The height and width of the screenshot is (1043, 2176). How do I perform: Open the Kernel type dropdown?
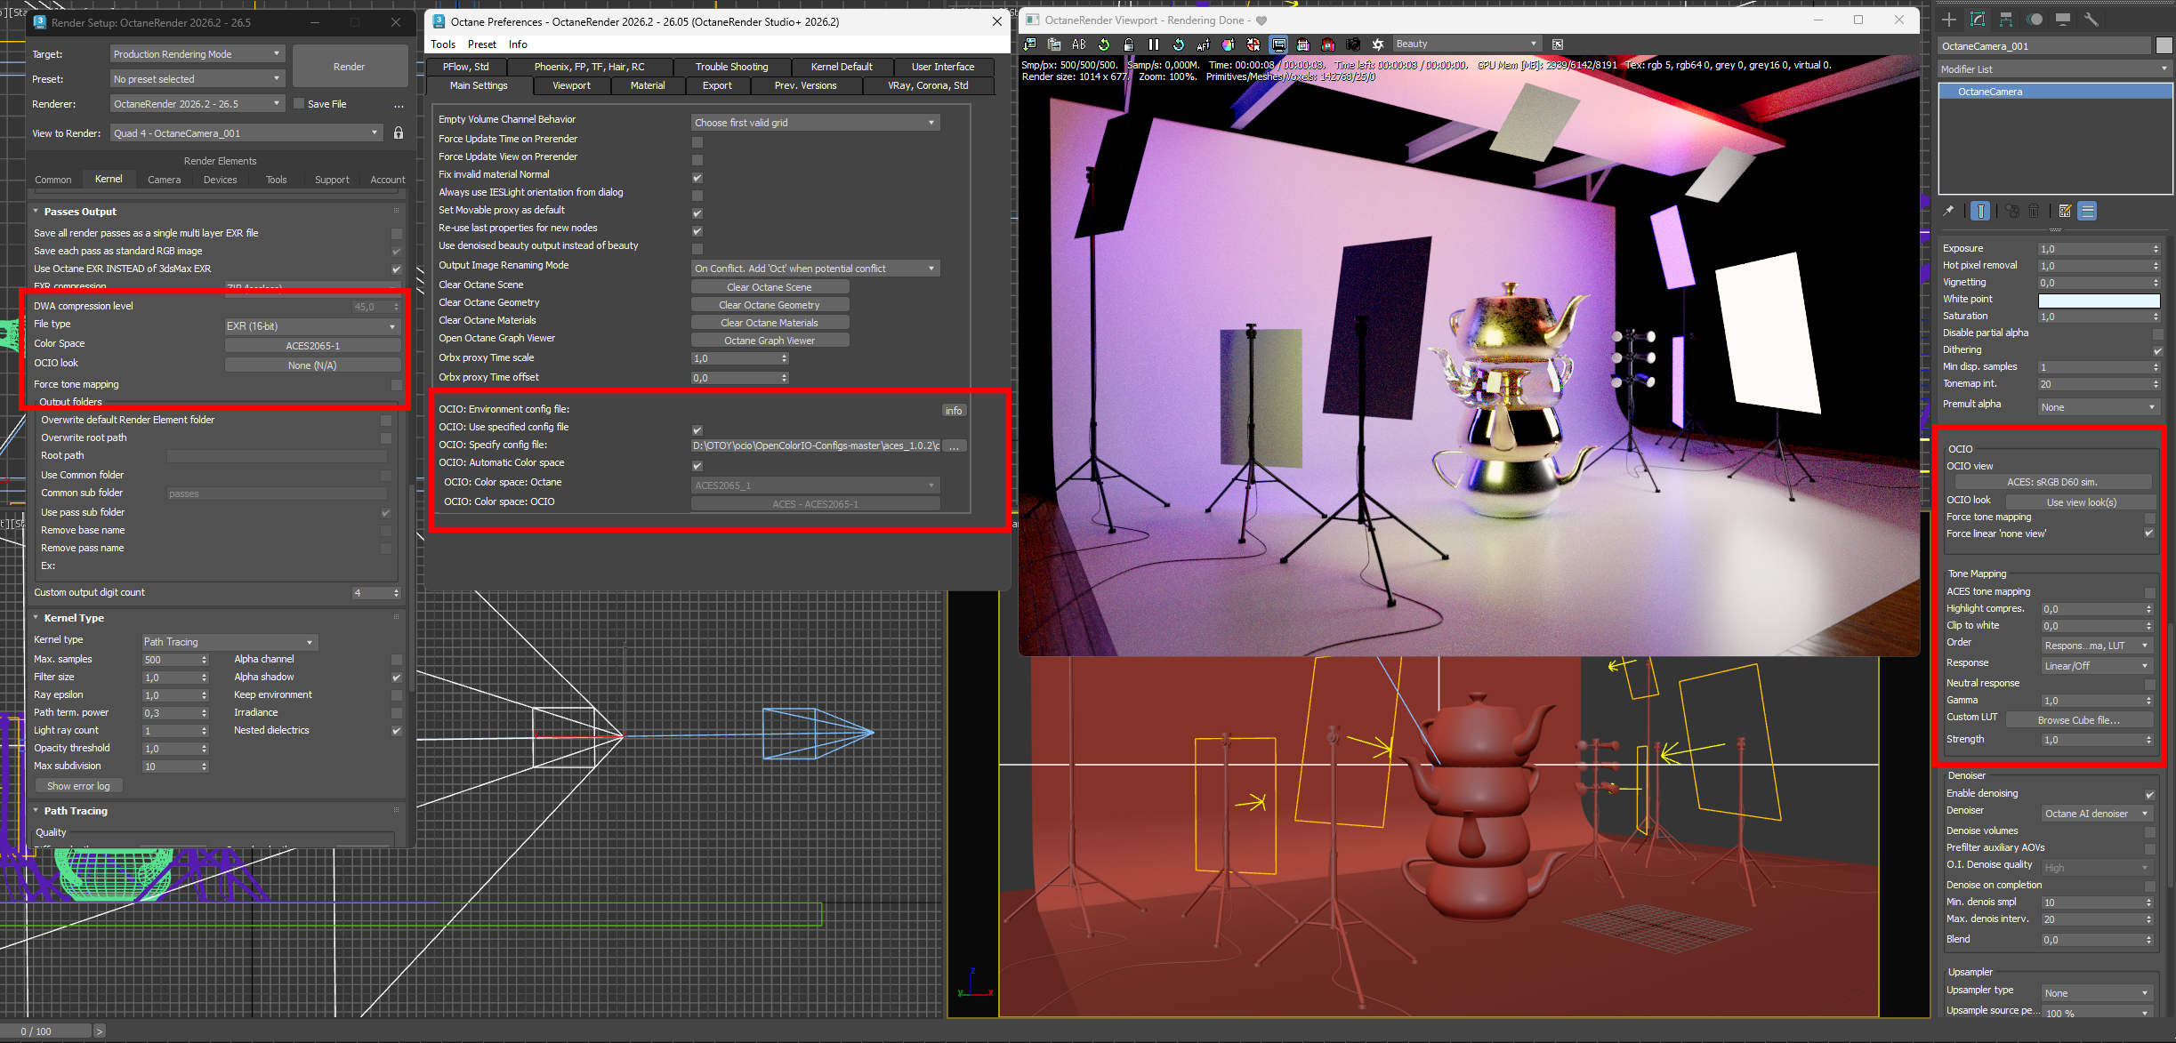(229, 642)
